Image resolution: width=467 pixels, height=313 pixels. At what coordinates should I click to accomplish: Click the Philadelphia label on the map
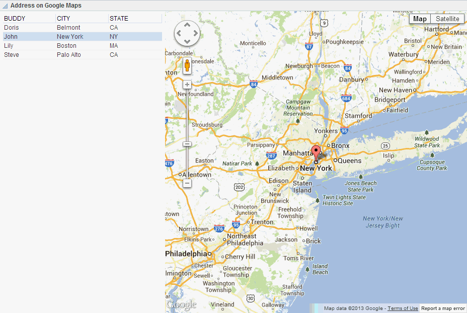coord(186,254)
